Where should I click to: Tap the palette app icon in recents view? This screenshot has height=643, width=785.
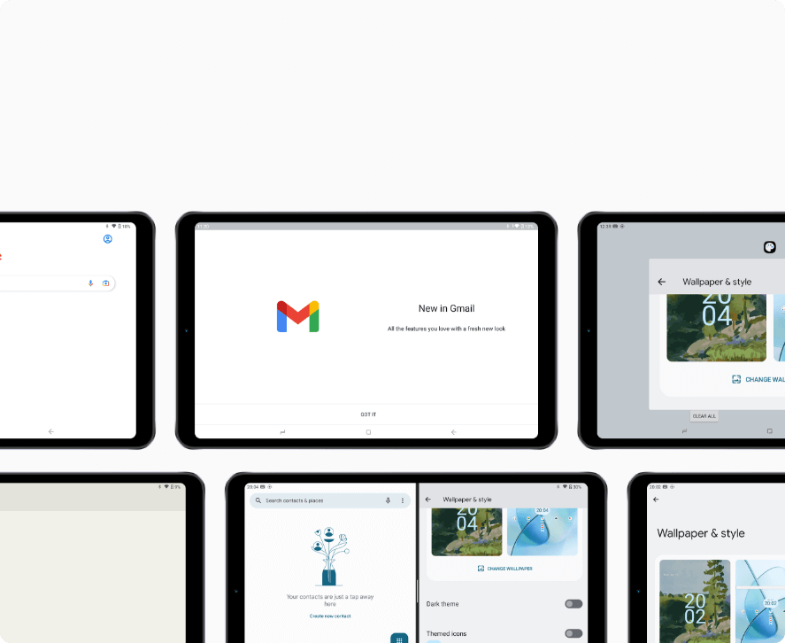(x=769, y=246)
